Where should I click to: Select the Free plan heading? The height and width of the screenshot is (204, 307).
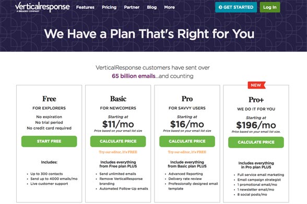point(49,99)
